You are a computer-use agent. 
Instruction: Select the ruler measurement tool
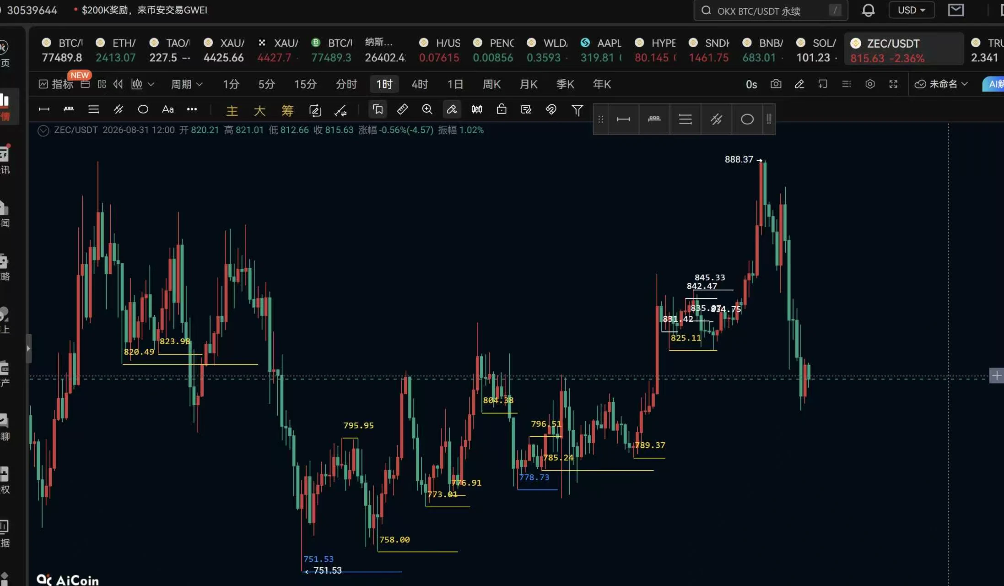pyautogui.click(x=402, y=109)
